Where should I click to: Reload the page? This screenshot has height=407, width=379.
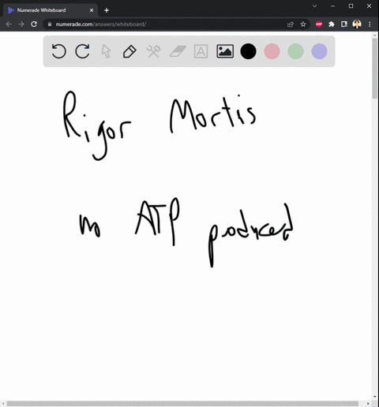tap(34, 24)
